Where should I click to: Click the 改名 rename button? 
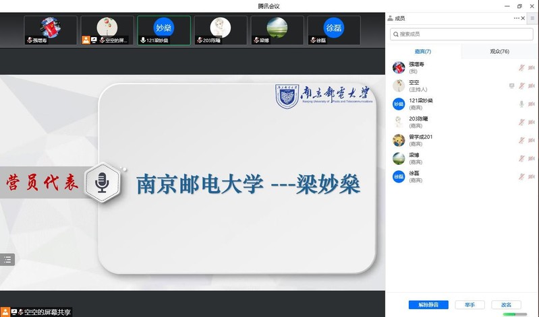point(506,305)
